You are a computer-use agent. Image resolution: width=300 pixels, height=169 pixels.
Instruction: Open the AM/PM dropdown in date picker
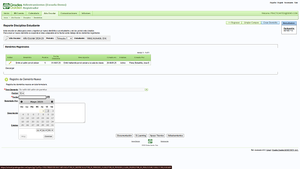tap(51, 131)
